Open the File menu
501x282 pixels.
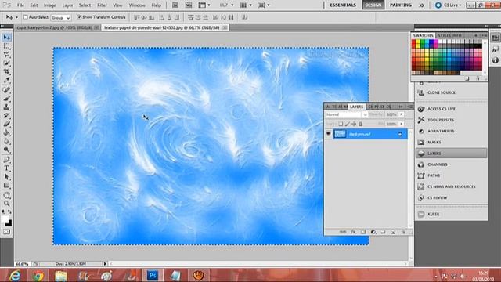click(20, 5)
